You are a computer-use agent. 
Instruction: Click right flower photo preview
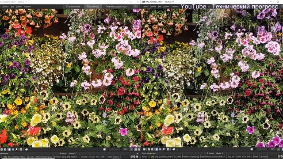tap(212, 78)
